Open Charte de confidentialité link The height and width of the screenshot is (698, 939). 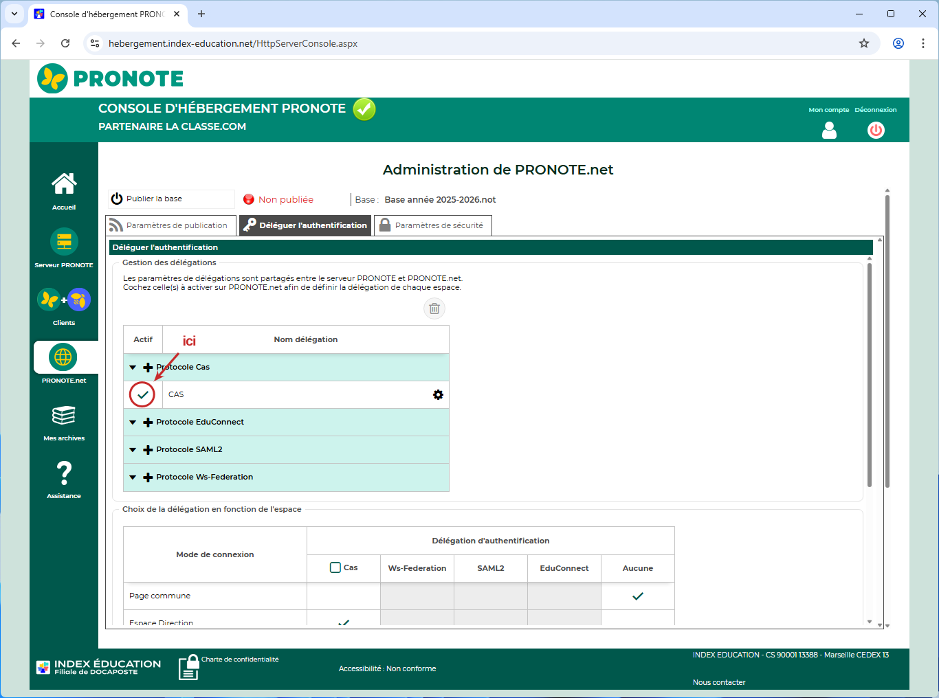coord(240,660)
